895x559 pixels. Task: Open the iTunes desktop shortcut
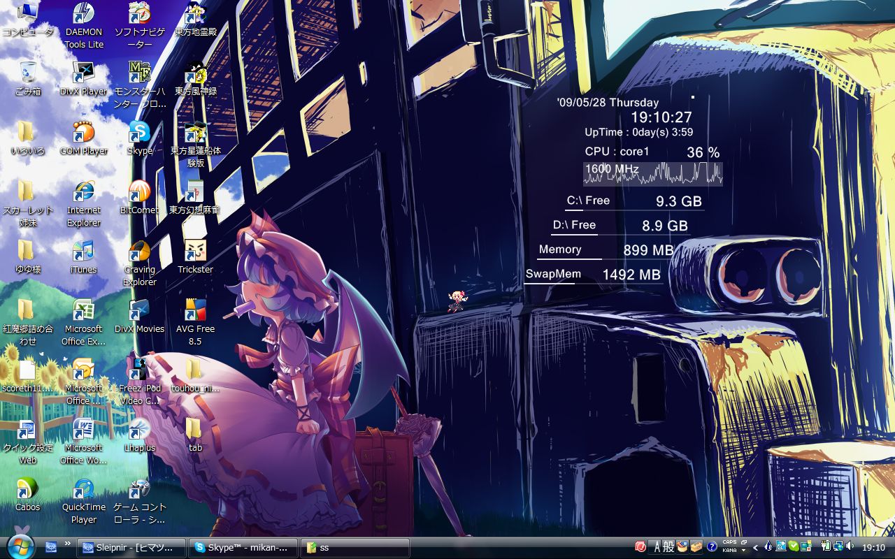84,257
